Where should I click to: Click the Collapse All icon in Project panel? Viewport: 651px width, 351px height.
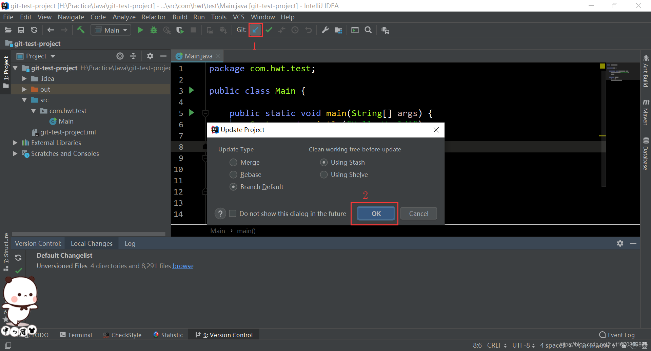click(133, 56)
